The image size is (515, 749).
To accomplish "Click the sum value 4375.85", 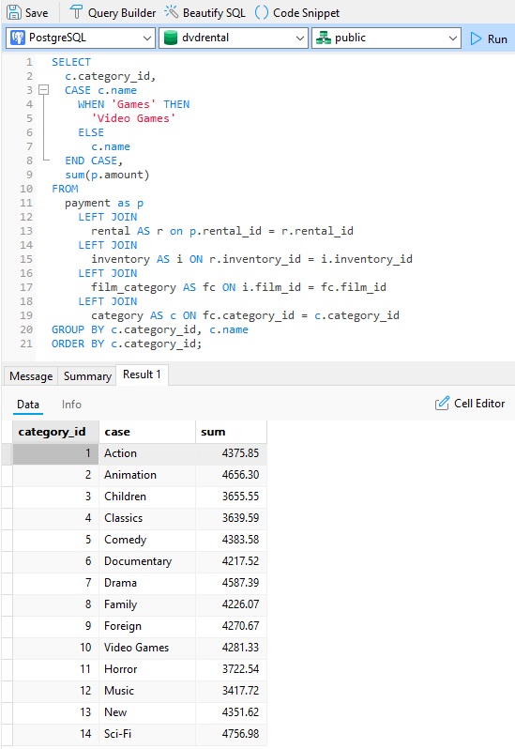I will tap(231, 453).
